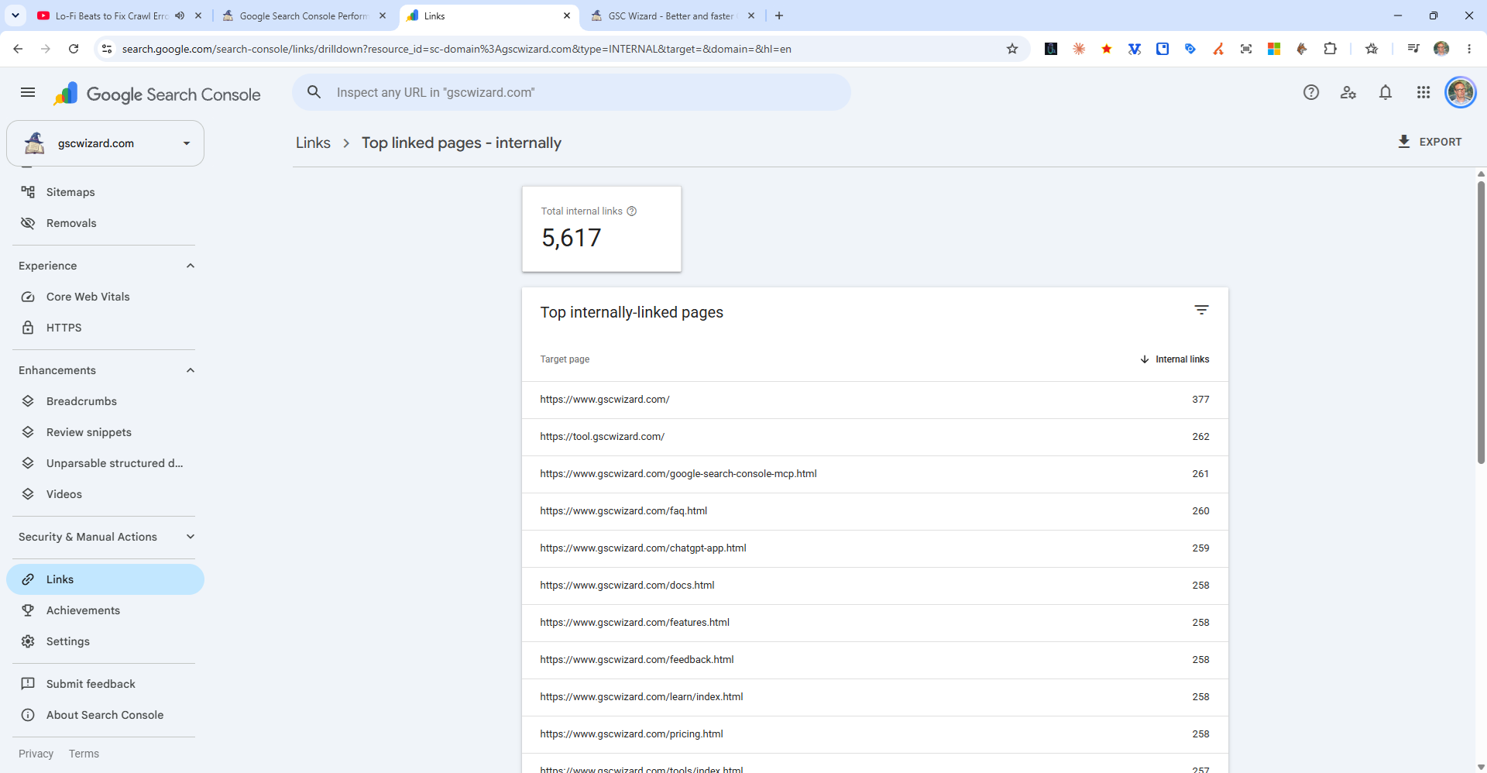Open the Google apps grid
Screen dimensions: 1487x773
1423,93
